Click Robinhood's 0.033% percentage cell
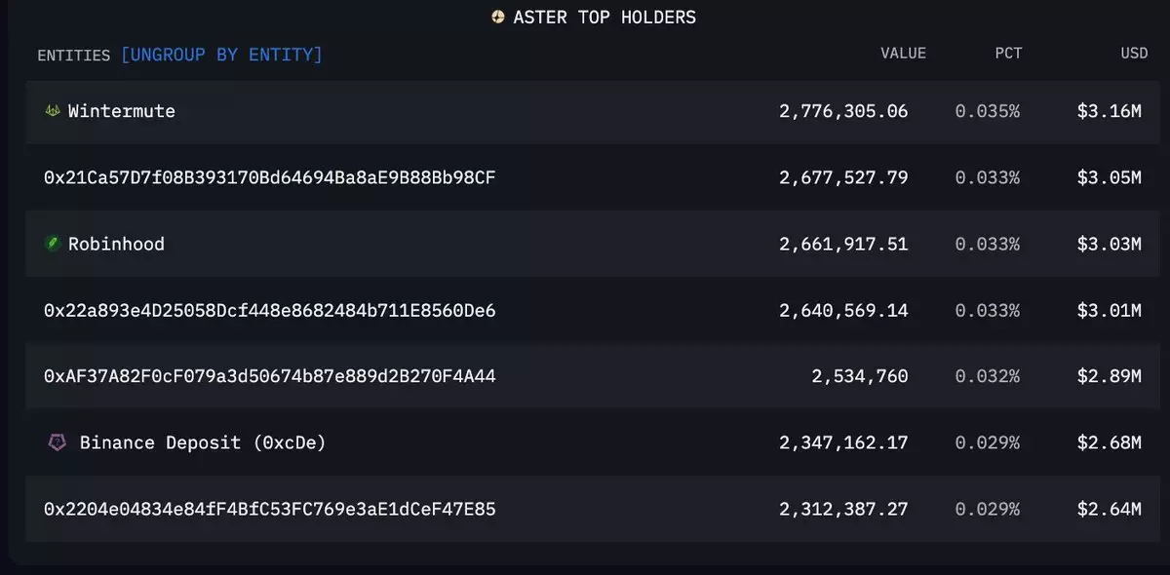Viewport: 1170px width, 575px height. click(987, 244)
